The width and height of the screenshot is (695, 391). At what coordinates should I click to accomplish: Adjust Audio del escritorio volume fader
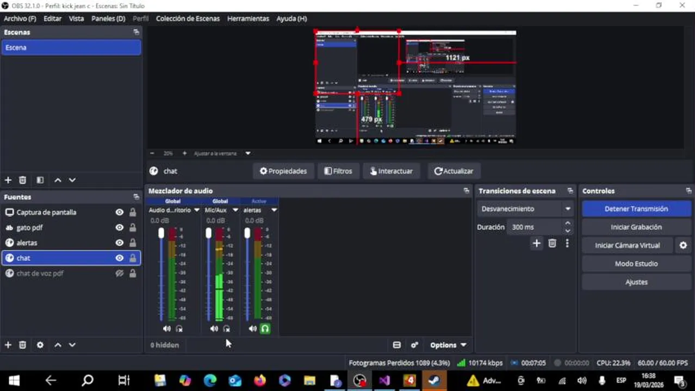[x=161, y=234]
